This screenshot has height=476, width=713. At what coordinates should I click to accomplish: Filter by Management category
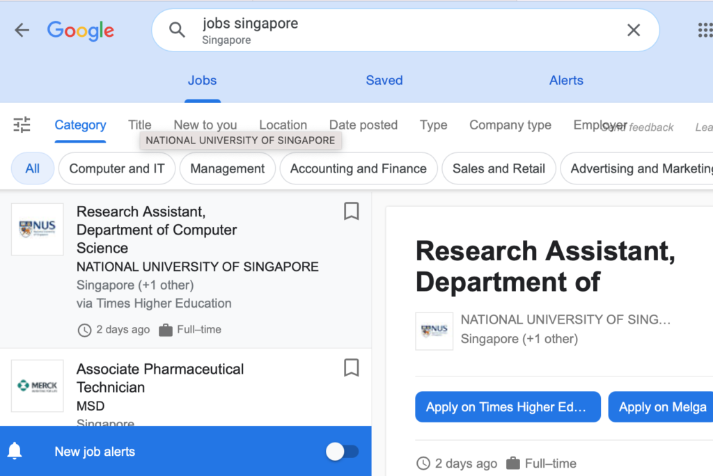pyautogui.click(x=228, y=168)
